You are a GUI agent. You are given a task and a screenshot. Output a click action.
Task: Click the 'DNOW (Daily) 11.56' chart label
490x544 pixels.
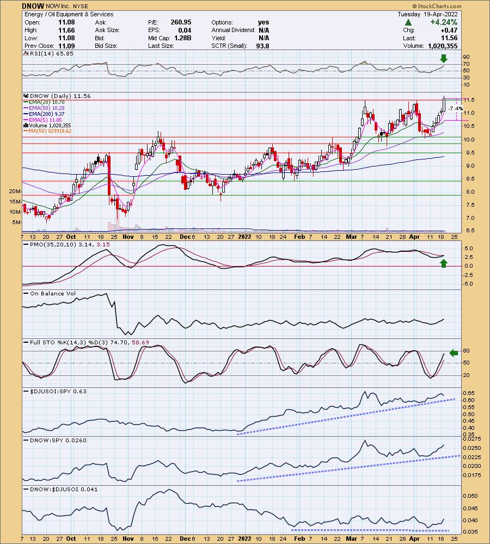tap(60, 96)
